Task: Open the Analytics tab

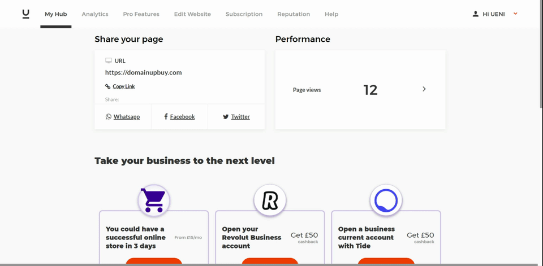Action: click(x=95, y=14)
